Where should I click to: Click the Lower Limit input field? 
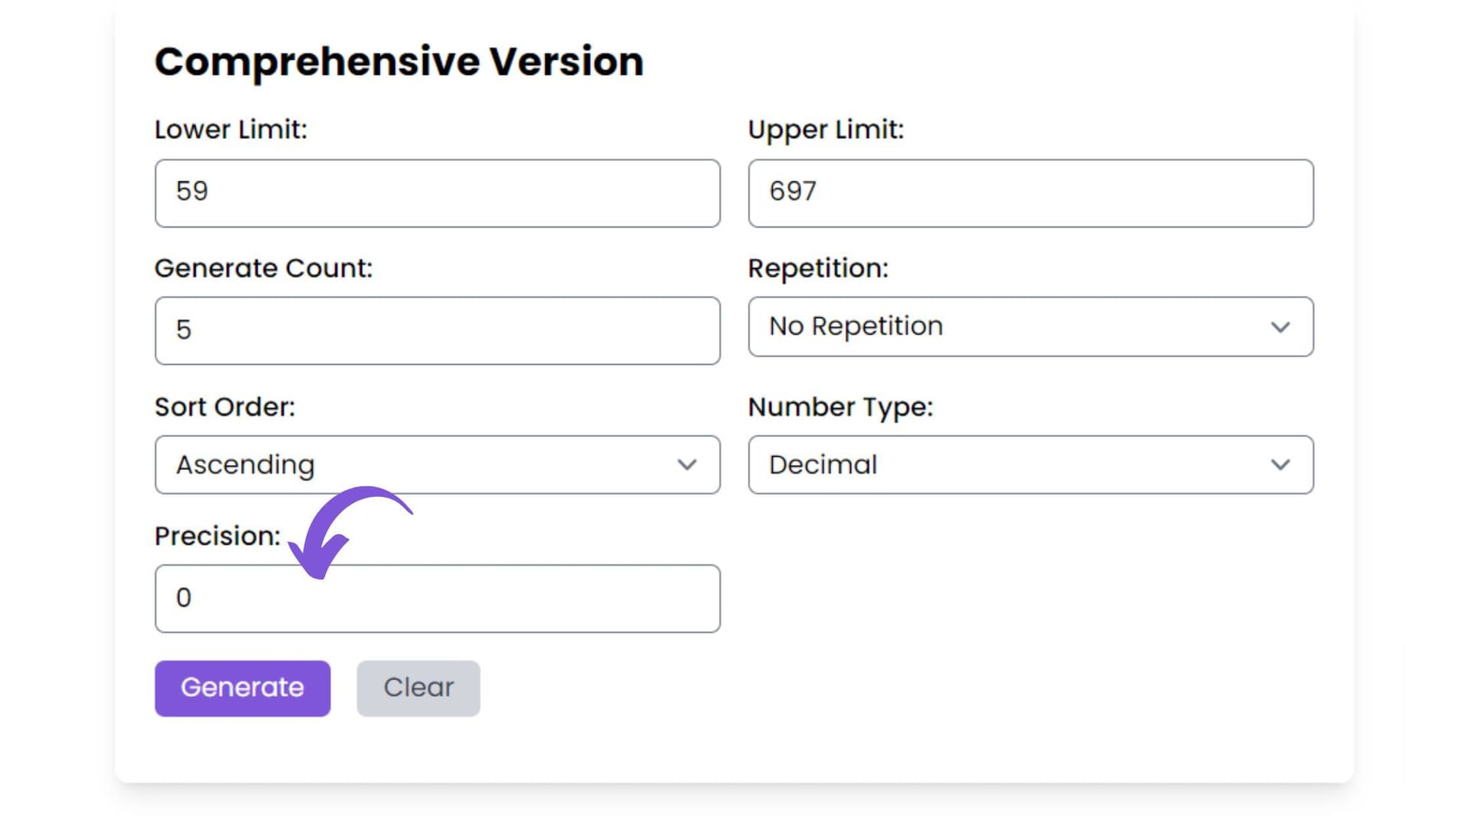tap(437, 193)
